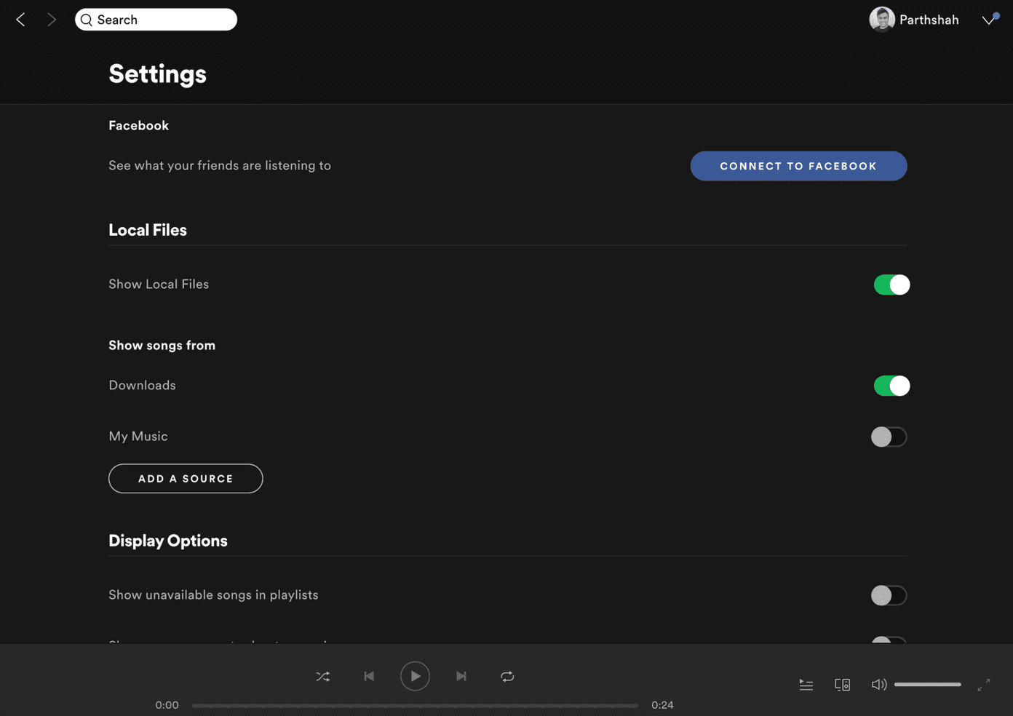Enable Show unavailable songs in playlists
This screenshot has width=1013, height=716.
click(889, 595)
